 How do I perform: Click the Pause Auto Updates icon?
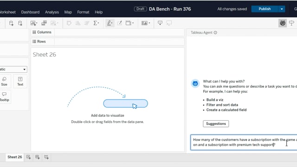click(x=20, y=23)
